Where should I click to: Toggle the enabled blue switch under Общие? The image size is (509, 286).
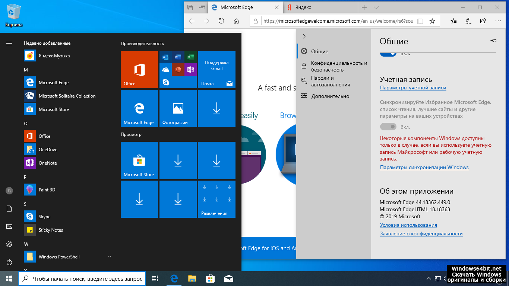point(388,54)
